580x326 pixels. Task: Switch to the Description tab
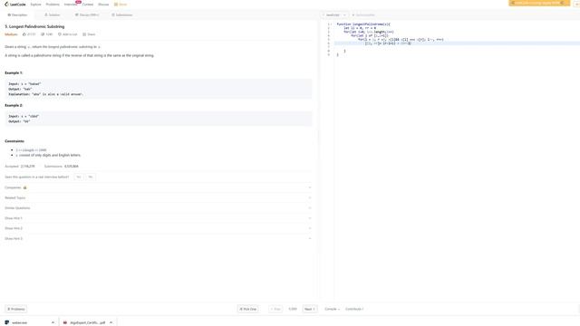click(x=17, y=15)
